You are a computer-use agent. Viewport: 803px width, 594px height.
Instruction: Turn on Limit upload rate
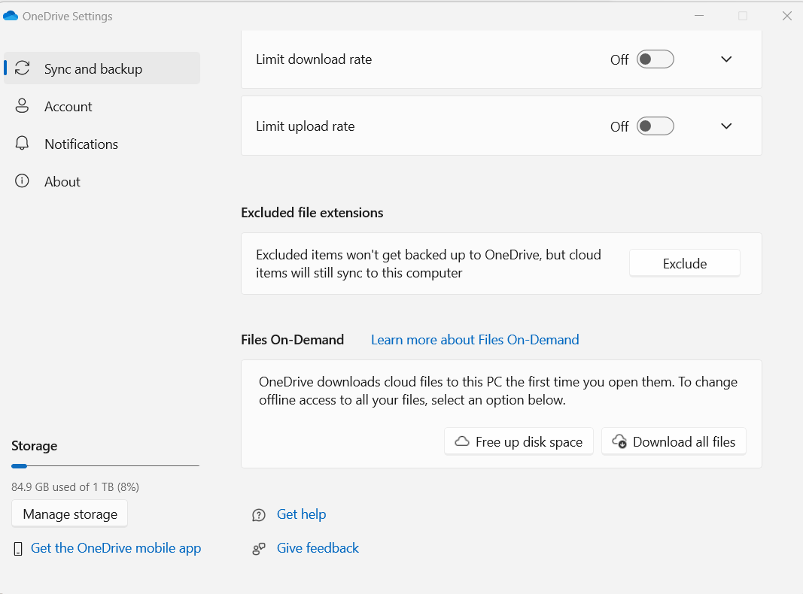coord(655,126)
